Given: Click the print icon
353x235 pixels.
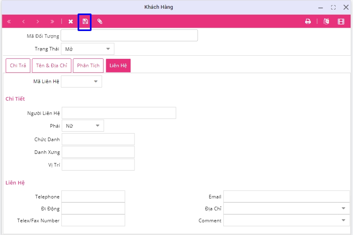Looking at the screenshot, I should click(308, 21).
